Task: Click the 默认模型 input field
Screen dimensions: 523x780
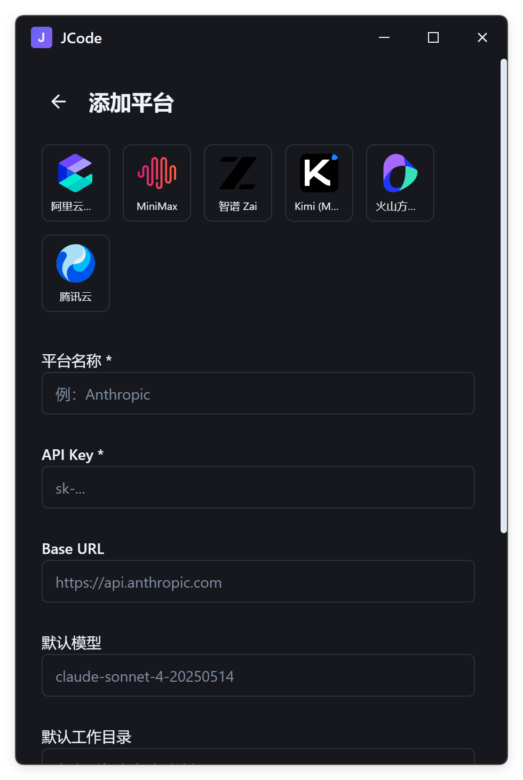Action: point(258,675)
